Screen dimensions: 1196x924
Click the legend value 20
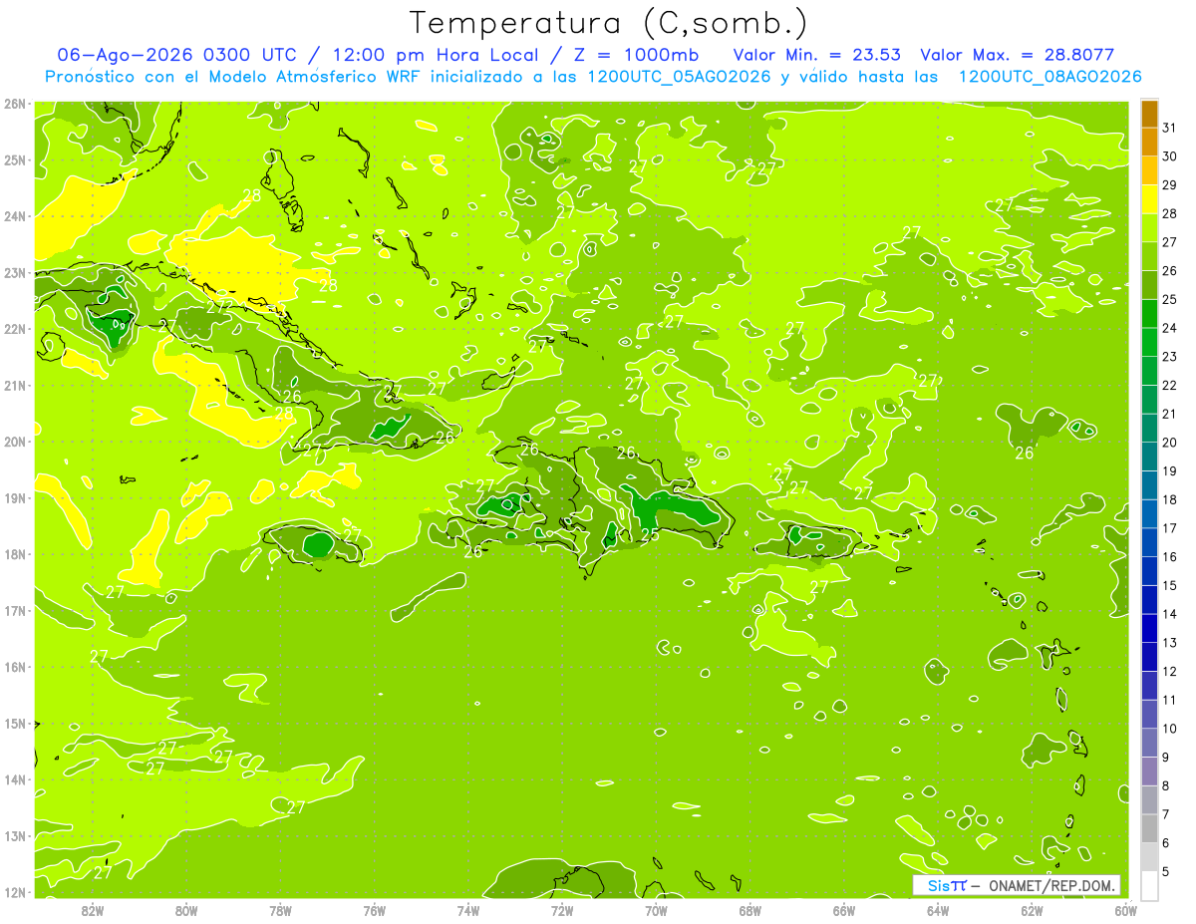coord(1170,443)
